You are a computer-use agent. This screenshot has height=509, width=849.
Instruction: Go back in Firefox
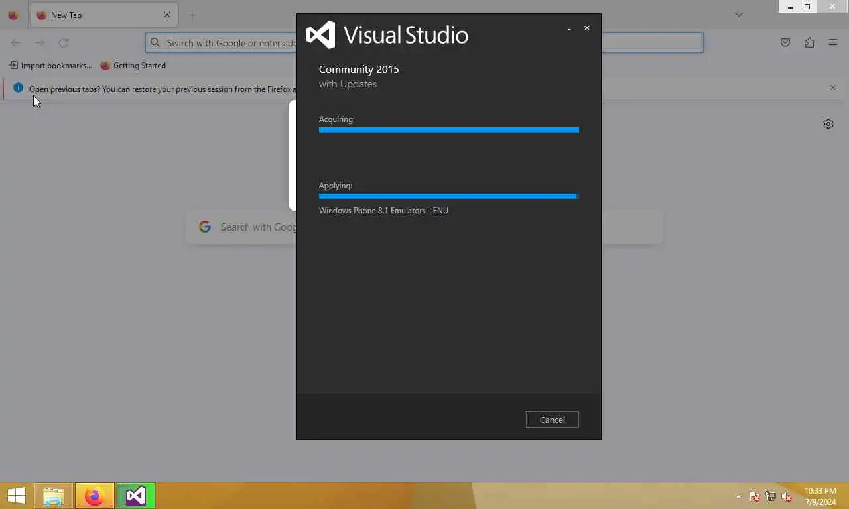click(16, 42)
